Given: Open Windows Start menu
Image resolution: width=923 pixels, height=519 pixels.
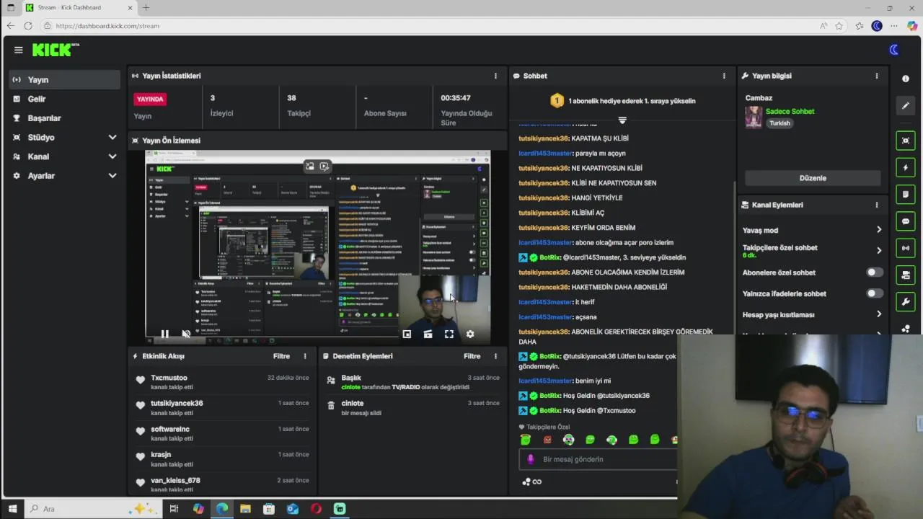Looking at the screenshot, I should [12, 509].
